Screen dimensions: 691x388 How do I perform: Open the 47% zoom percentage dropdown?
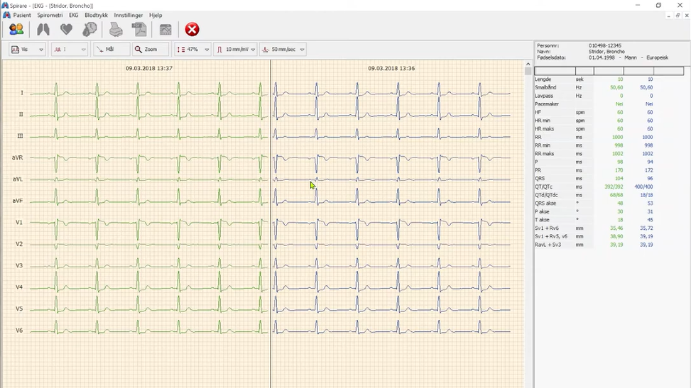click(207, 50)
